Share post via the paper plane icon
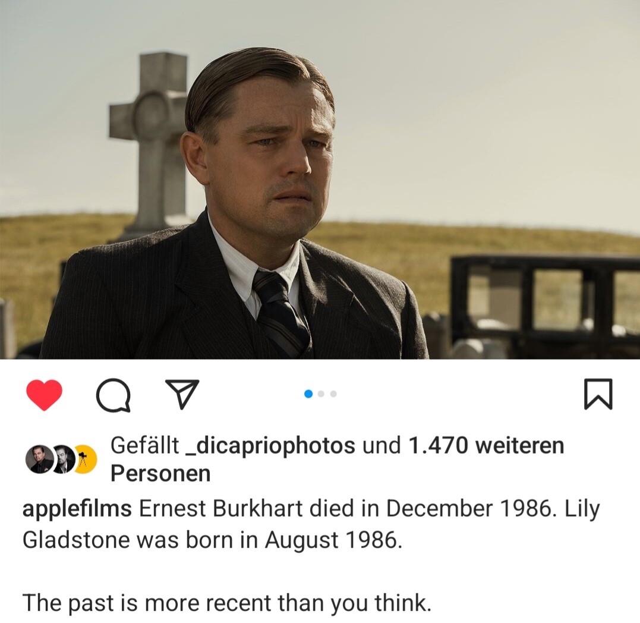640x623 pixels. pos(182,394)
